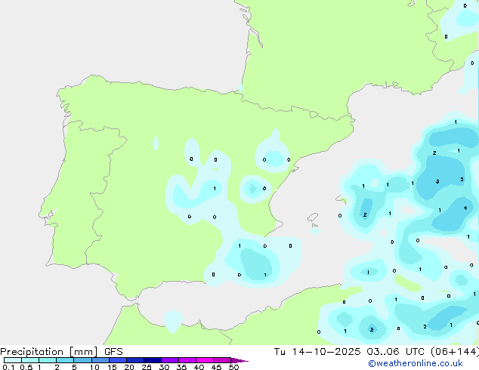
Task: Click the '10' legend scale label
Action: [94, 367]
